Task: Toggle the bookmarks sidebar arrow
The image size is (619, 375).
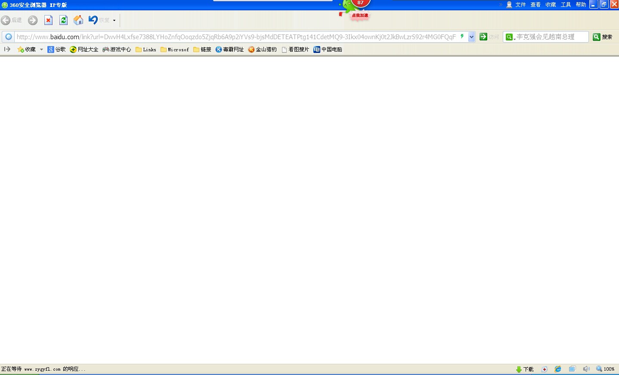Action: 7,50
